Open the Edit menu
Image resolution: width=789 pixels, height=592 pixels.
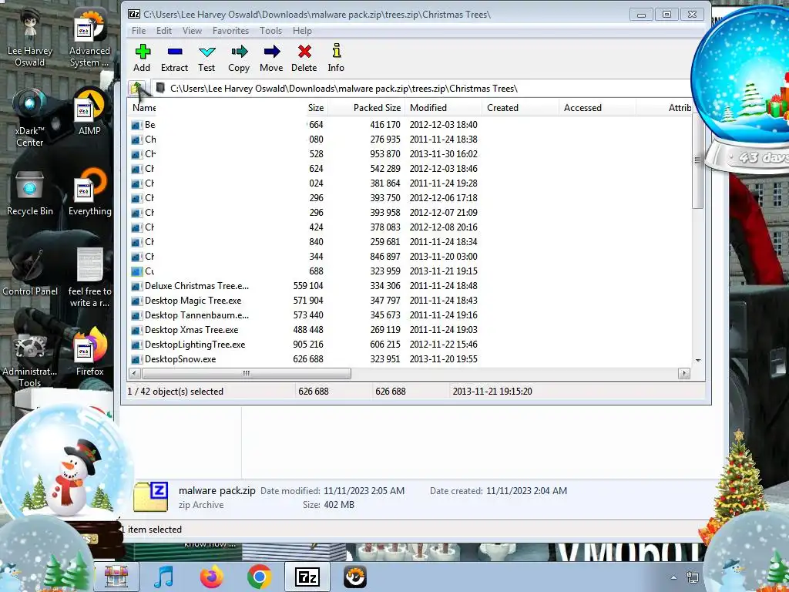[164, 31]
